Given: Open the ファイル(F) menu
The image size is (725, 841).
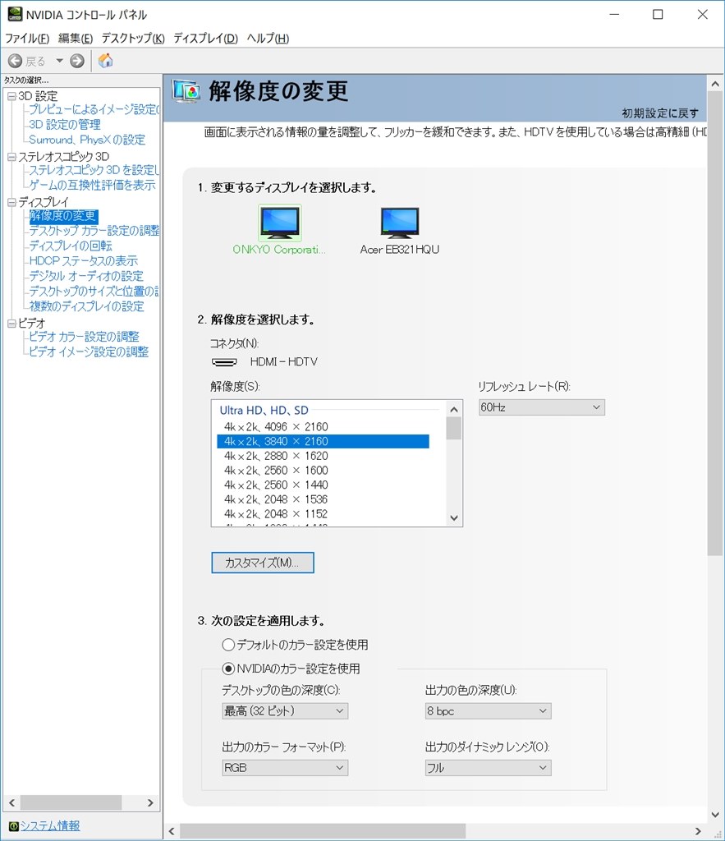Looking at the screenshot, I should point(27,38).
